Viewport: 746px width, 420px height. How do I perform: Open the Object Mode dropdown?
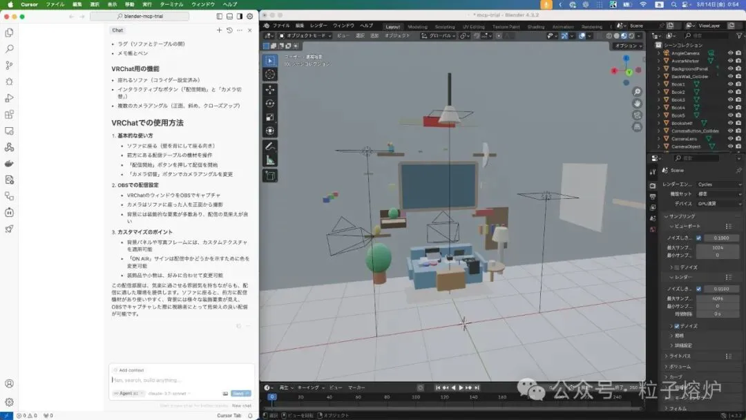pos(305,36)
